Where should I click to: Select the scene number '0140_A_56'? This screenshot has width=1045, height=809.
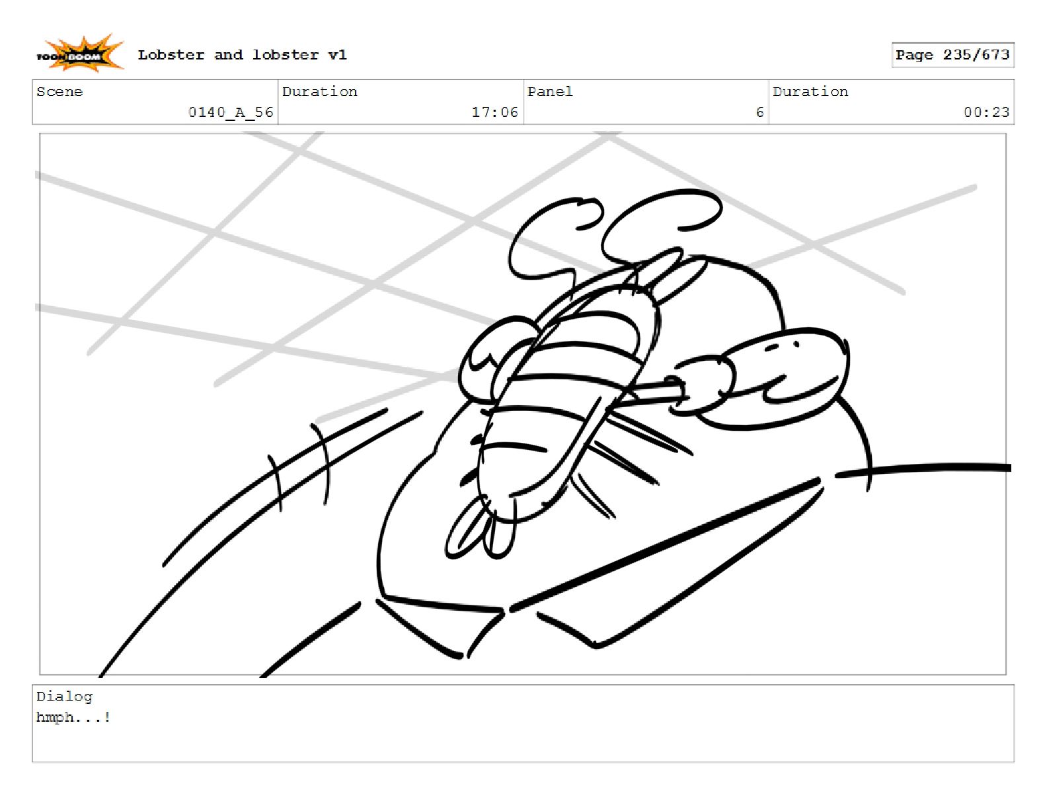tap(231, 112)
